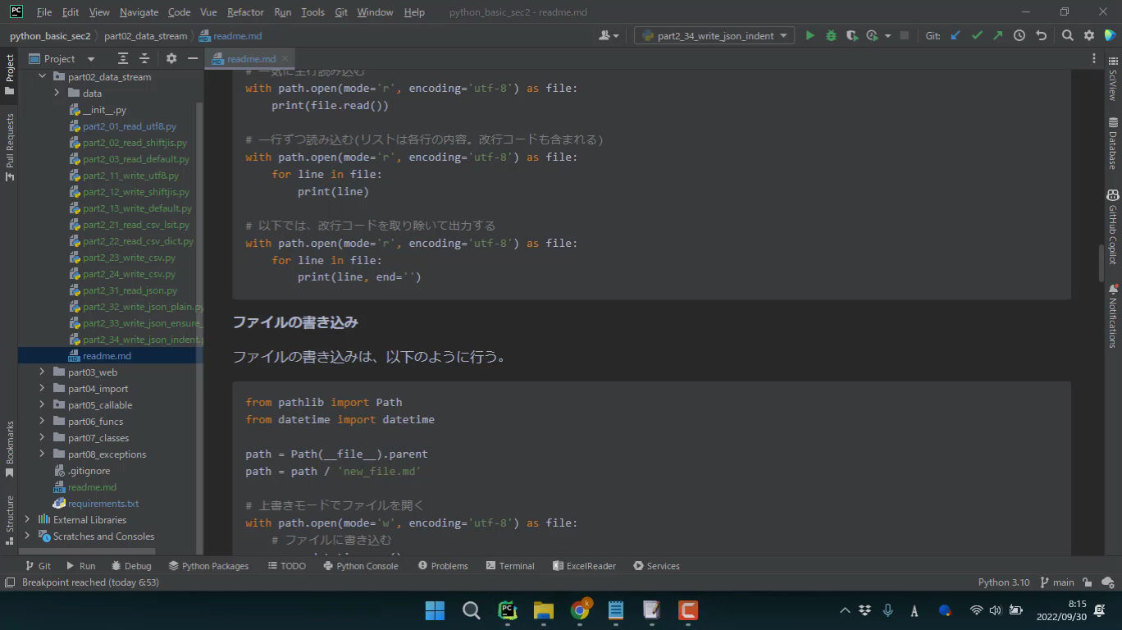The image size is (1122, 630).
Task: Toggle the lock icon in the status bar
Action: pos(1087,582)
